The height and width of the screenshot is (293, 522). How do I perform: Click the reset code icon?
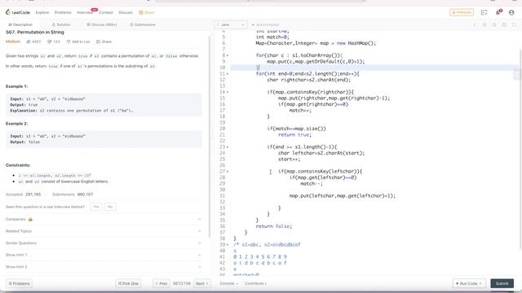click(x=494, y=24)
